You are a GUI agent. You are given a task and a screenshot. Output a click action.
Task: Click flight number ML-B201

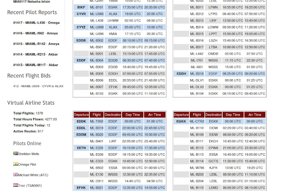click(97, 54)
